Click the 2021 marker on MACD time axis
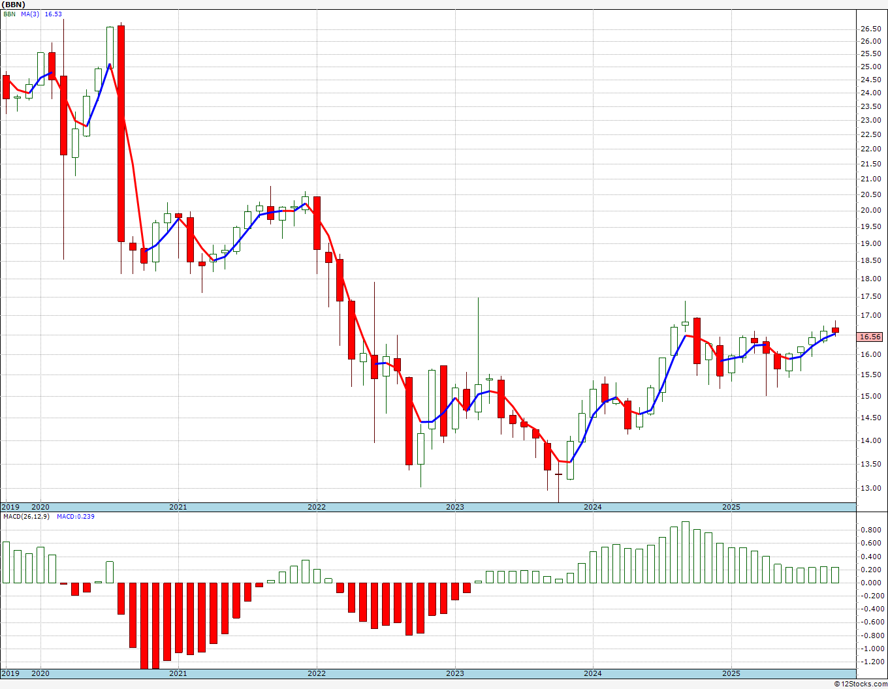 pyautogui.click(x=178, y=673)
